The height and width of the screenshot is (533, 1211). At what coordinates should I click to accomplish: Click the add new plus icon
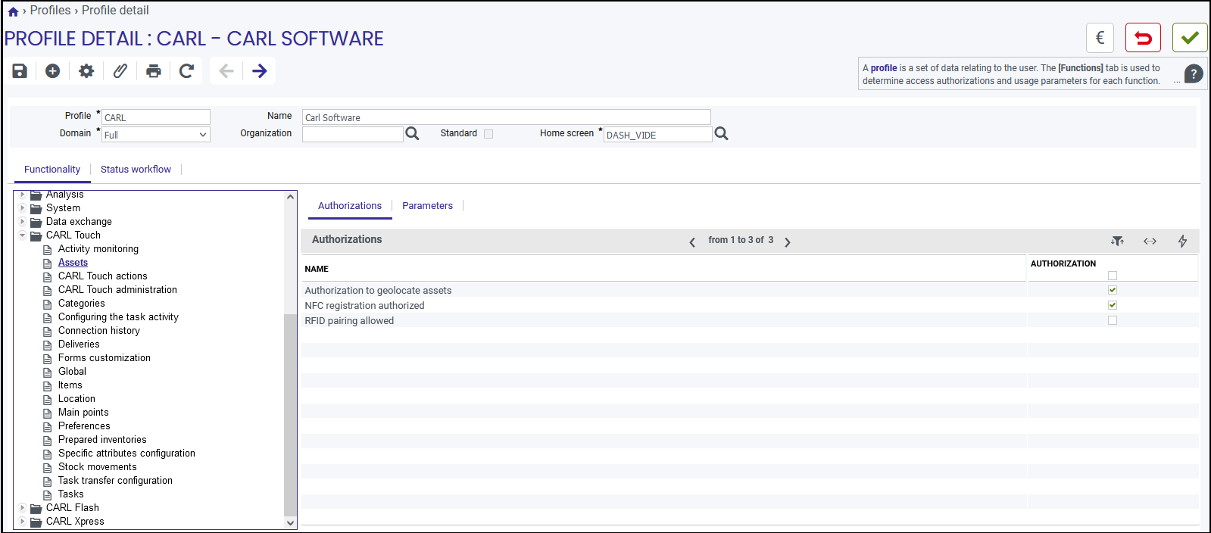tap(52, 71)
